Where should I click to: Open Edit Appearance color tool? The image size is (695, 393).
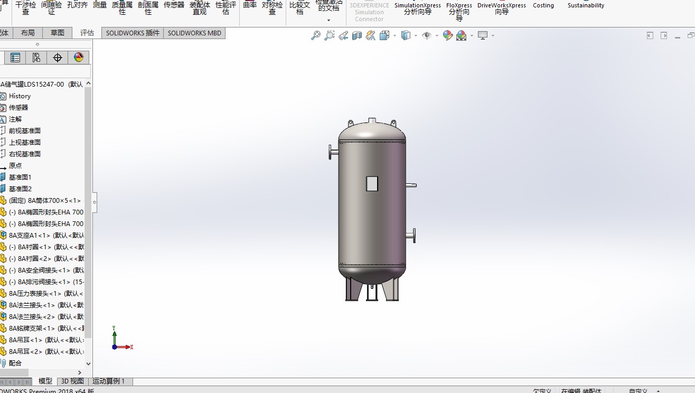448,35
